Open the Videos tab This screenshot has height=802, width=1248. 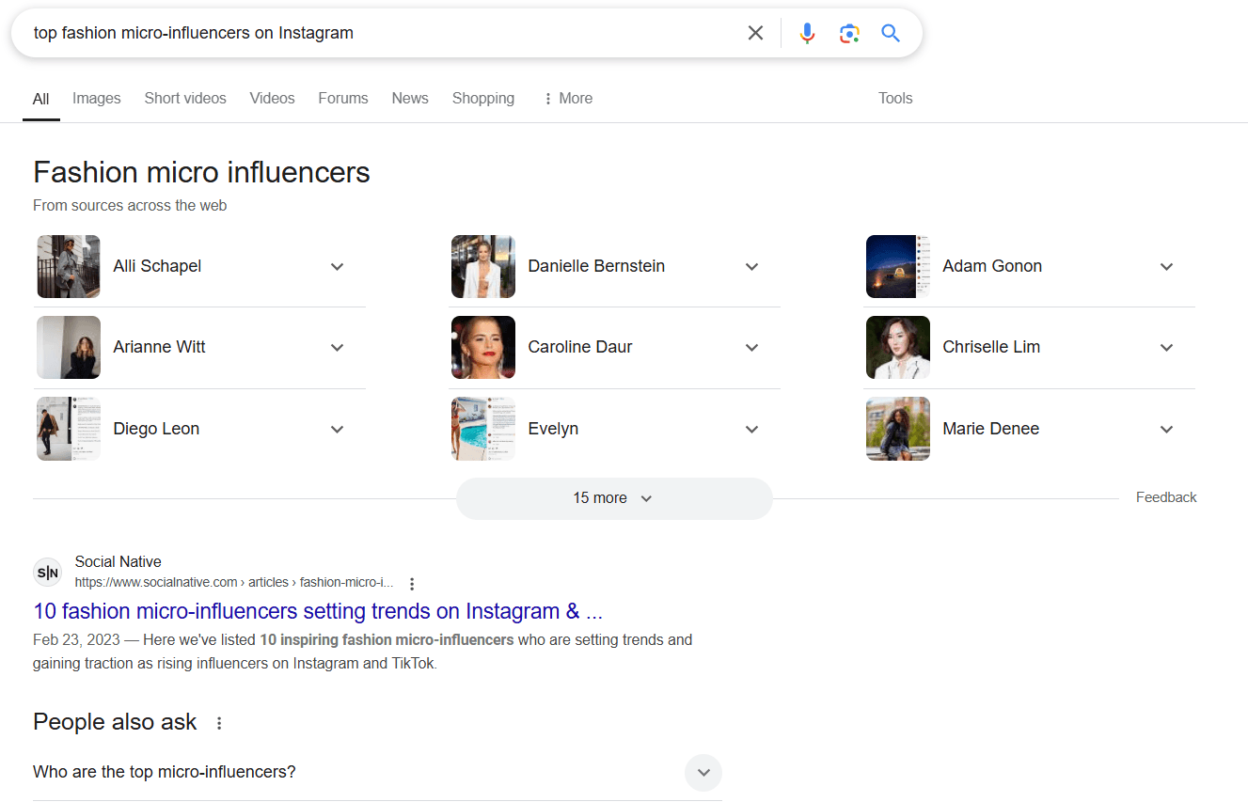(273, 98)
